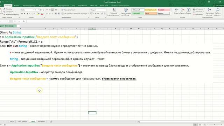Click the insert function fx button
Viewport: 224px width, 126px height.
(x=24, y=21)
